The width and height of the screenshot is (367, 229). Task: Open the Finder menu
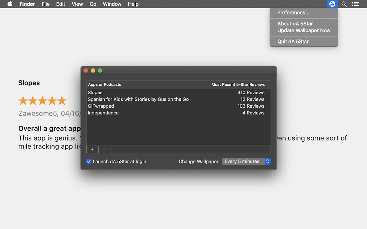[27, 4]
